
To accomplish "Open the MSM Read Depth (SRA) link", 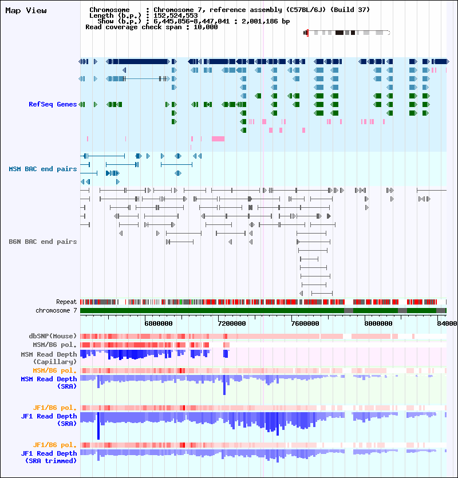I will coord(49,382).
